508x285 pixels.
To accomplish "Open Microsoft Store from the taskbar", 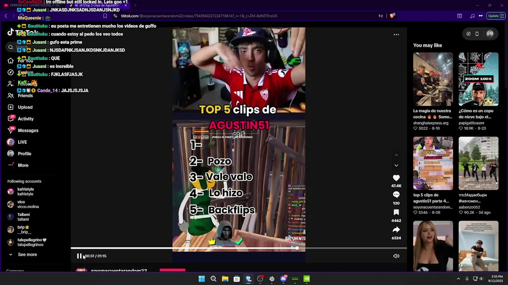I will [x=237, y=279].
